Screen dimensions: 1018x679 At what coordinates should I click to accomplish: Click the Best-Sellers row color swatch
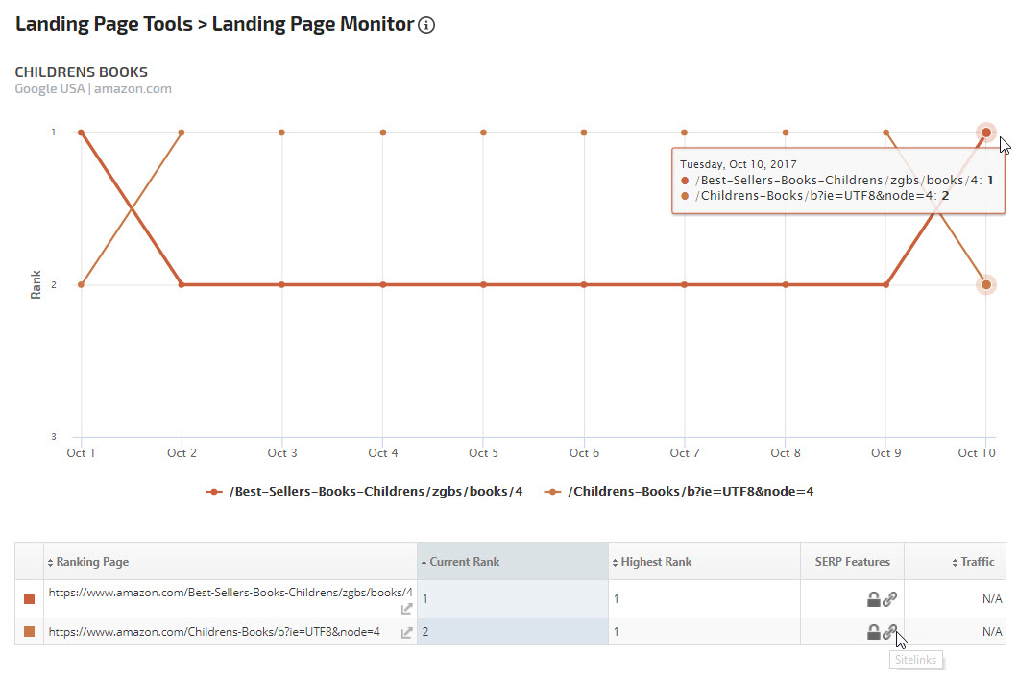tap(29, 599)
